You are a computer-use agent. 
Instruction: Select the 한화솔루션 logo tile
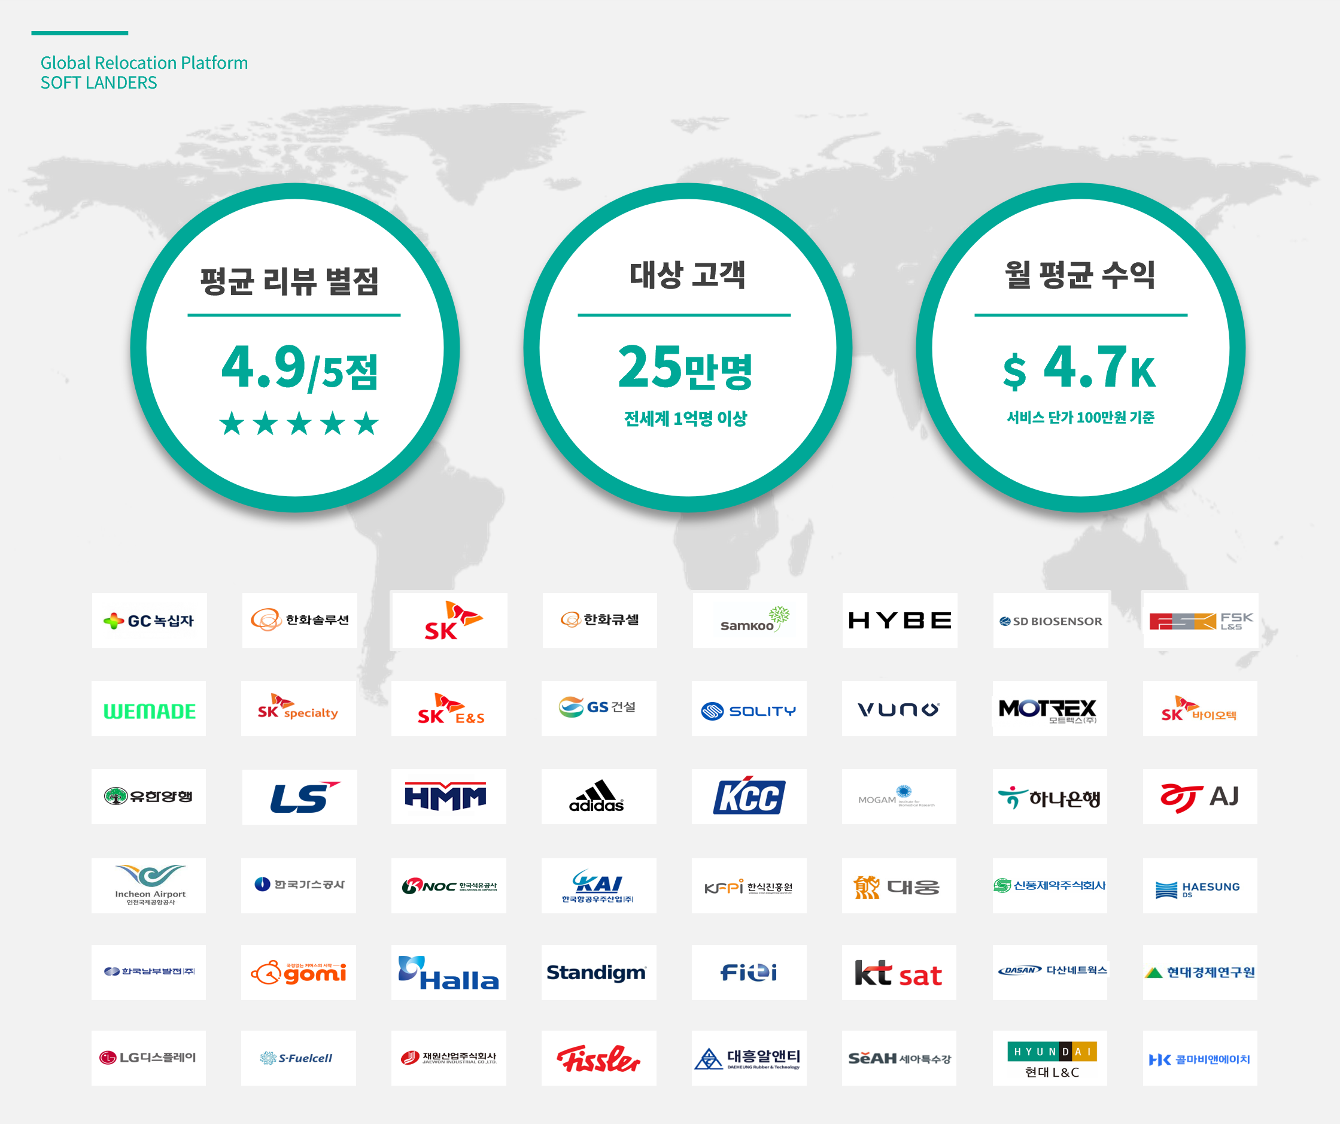pyautogui.click(x=299, y=621)
